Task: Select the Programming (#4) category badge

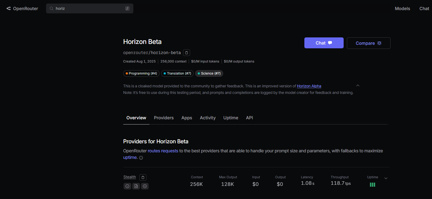Action: point(141,73)
